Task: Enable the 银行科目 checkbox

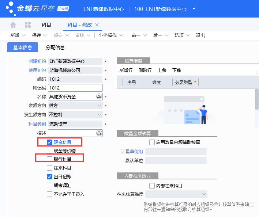Action: (50, 159)
